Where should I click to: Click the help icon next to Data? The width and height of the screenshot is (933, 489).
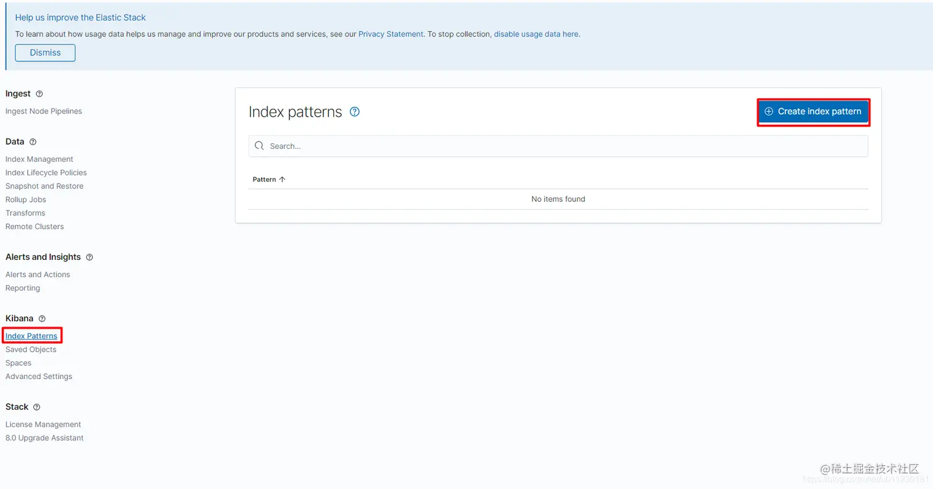click(33, 142)
